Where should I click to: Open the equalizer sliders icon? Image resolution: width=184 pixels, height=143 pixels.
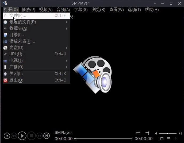[175, 138]
